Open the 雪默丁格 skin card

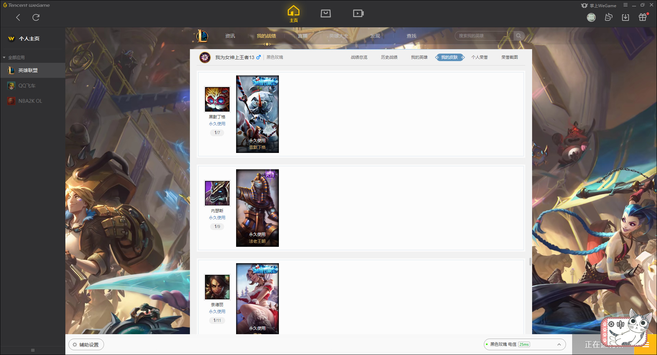257,114
